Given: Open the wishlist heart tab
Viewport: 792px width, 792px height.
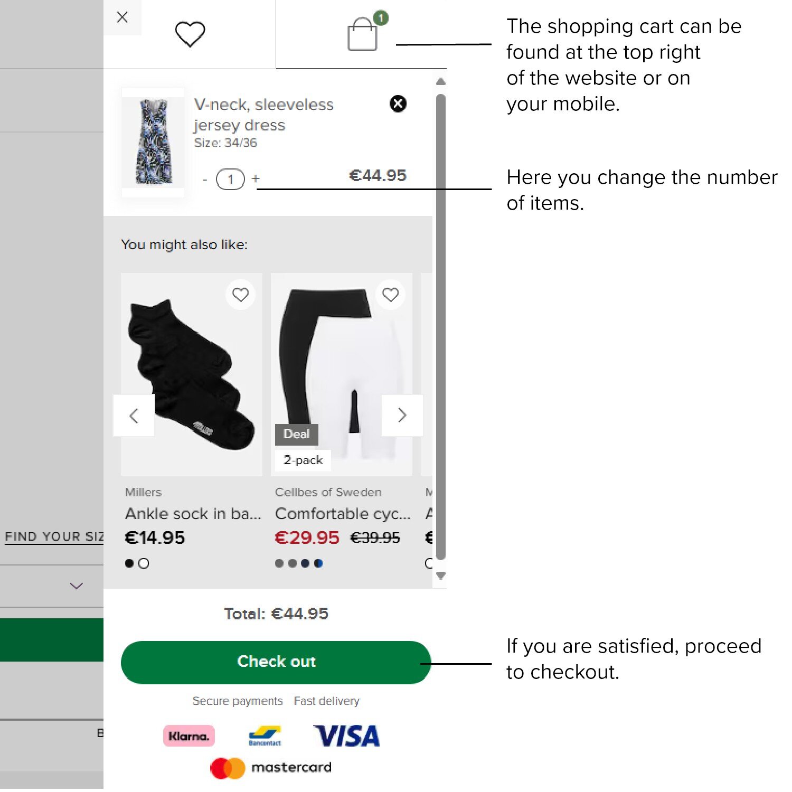Looking at the screenshot, I should click(190, 34).
